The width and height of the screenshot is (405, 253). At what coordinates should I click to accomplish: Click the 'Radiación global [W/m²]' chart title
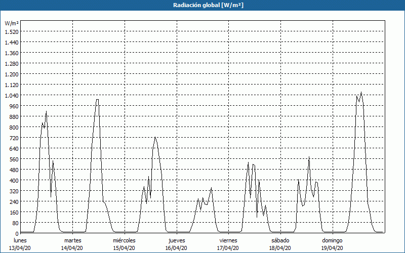point(208,5)
